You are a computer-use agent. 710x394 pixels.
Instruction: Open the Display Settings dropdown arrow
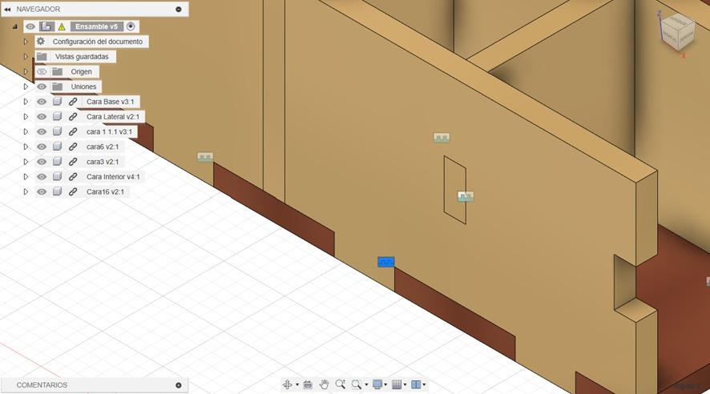385,385
